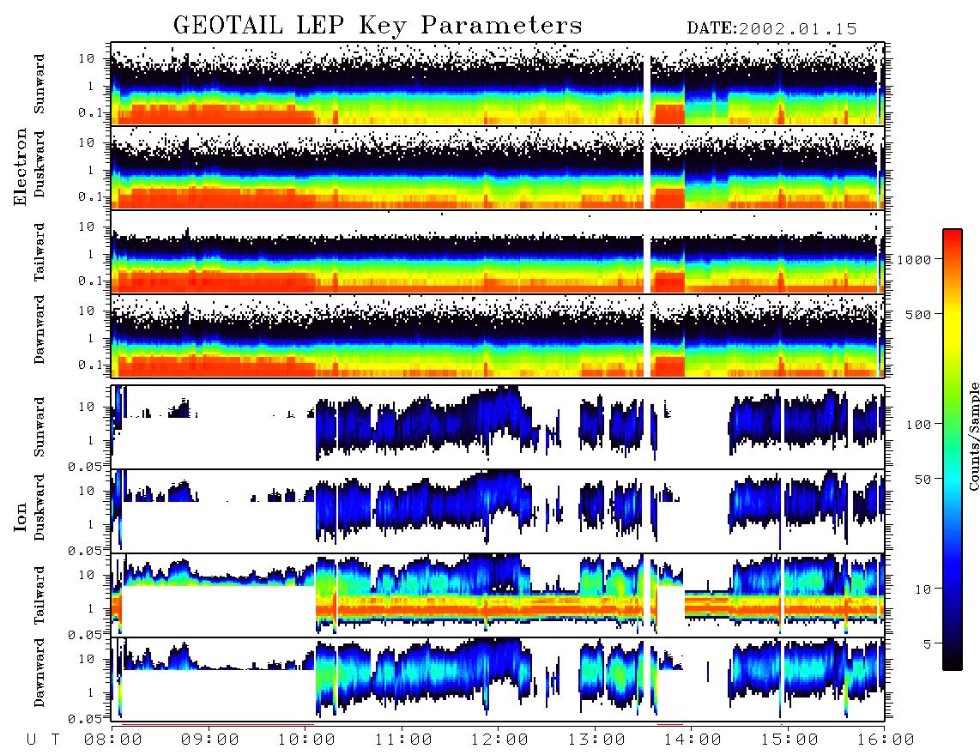Click the 09:00 time tick label
Image resolution: width=980 pixels, height=755 pixels.
210,740
